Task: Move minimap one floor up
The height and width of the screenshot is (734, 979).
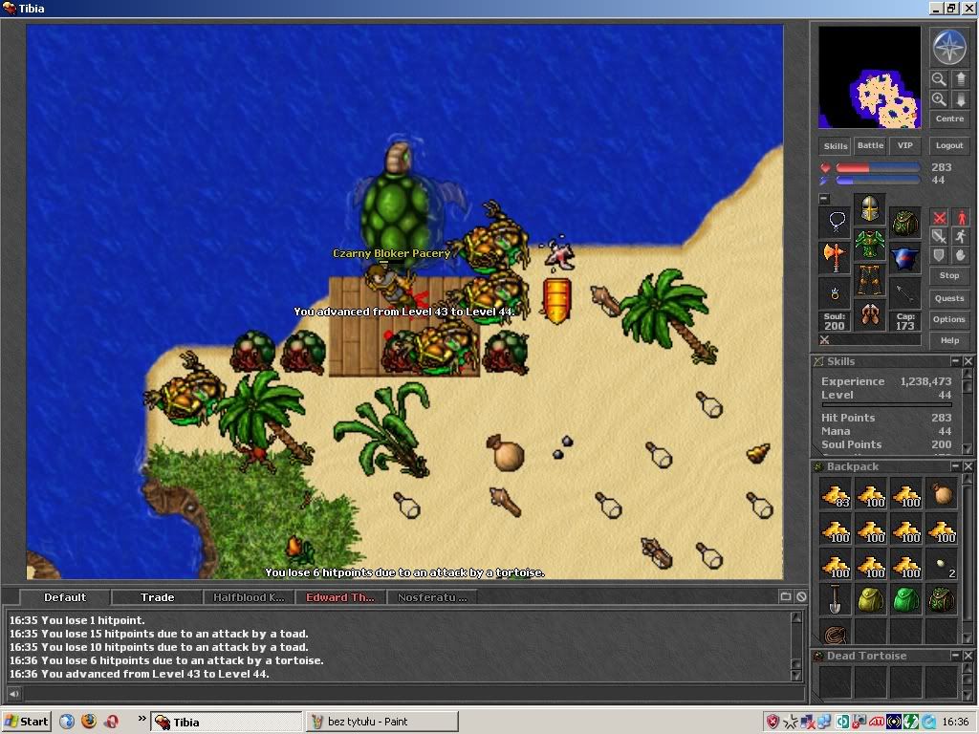Action: [x=960, y=79]
